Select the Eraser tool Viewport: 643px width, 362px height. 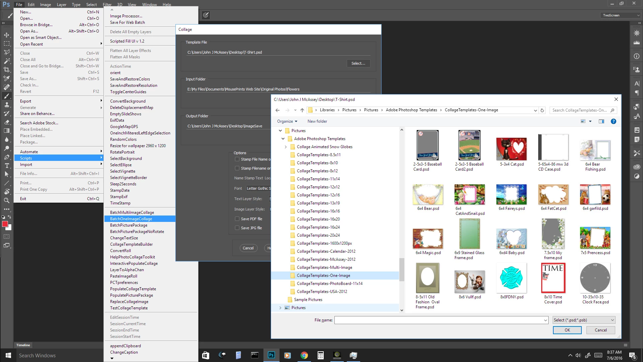coord(7,122)
